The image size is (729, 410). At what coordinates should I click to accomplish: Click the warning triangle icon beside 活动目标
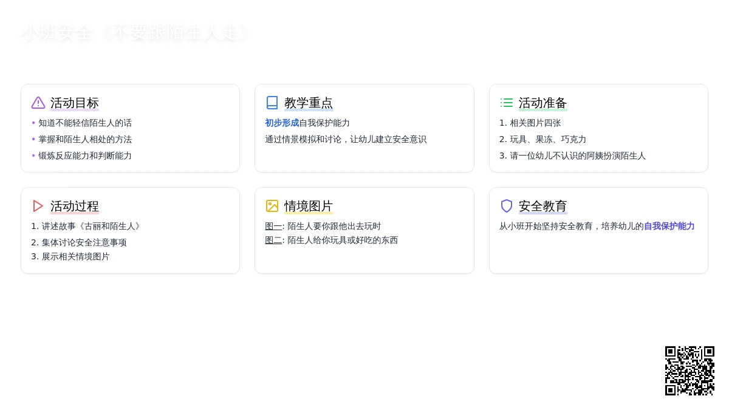[x=38, y=103]
